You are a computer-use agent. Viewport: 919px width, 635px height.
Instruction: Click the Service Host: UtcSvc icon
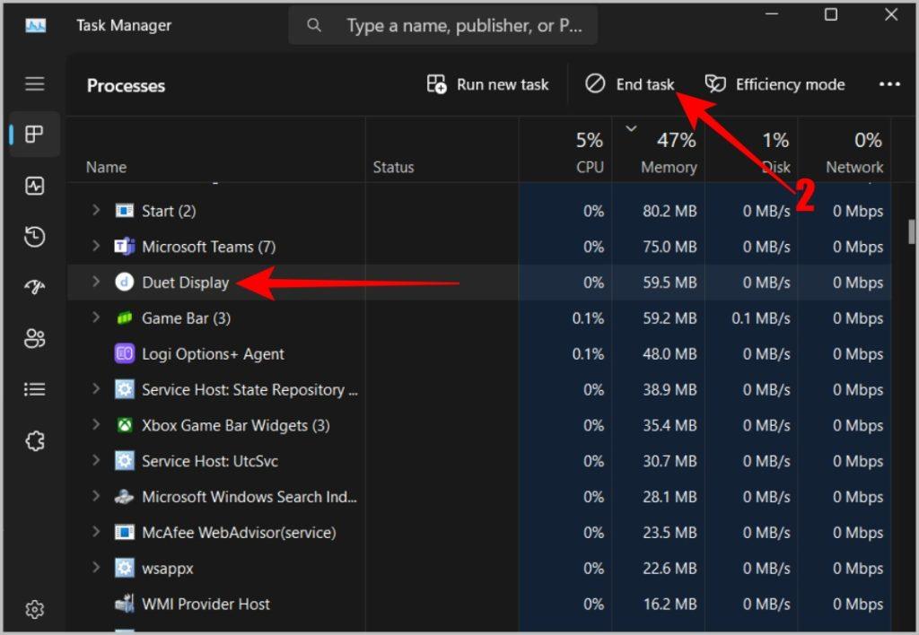click(x=124, y=461)
